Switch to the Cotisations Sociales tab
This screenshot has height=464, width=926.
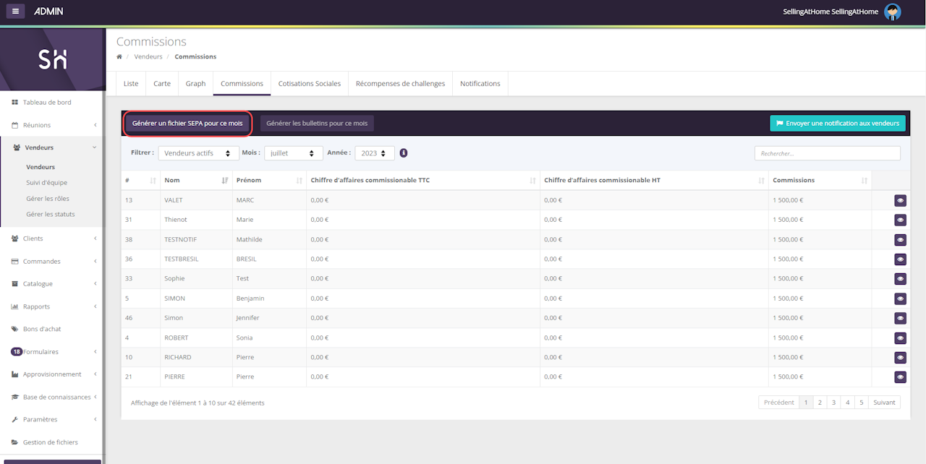(x=309, y=84)
